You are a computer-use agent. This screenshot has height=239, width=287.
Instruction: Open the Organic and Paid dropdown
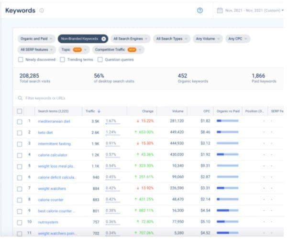click(36, 38)
